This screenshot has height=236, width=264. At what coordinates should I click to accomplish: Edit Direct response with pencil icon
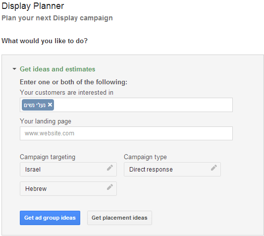(214, 168)
